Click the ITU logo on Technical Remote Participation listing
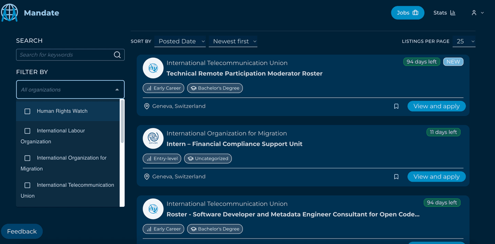Screen dimensions: 495x244 coord(153,68)
